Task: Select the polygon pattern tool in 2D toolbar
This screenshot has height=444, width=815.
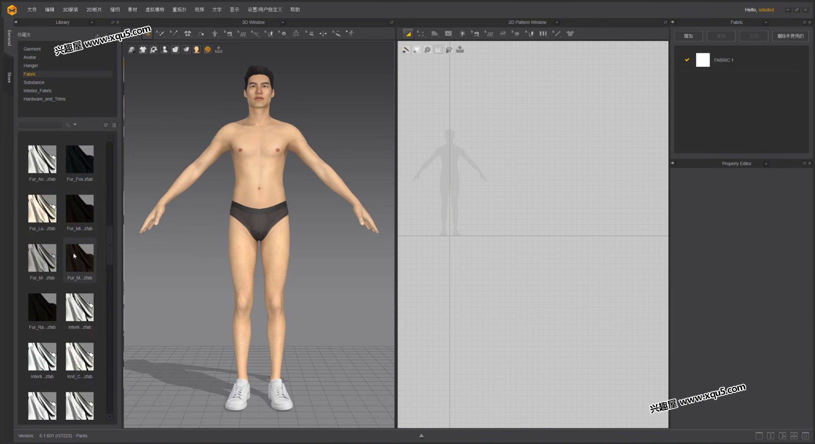Action: coord(434,34)
